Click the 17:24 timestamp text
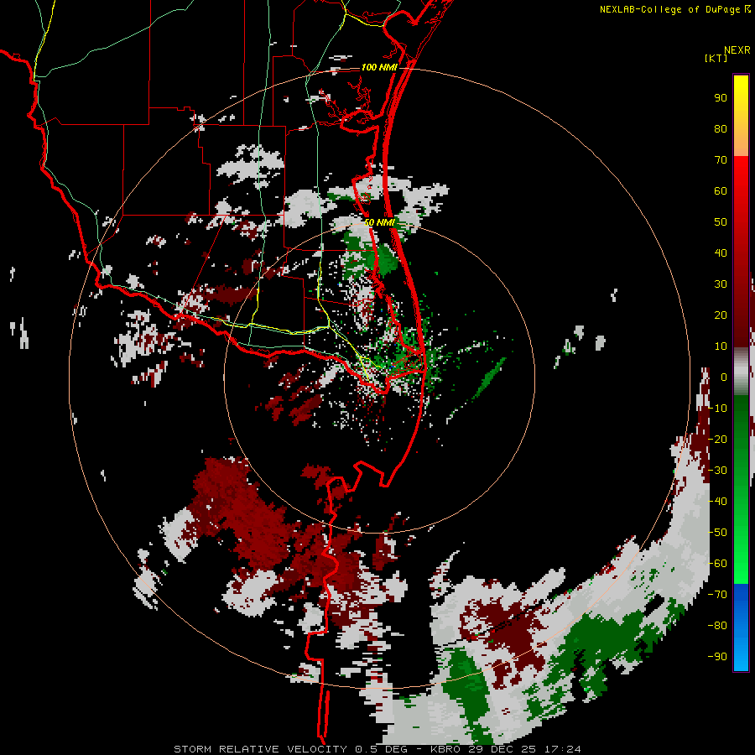 [562, 749]
